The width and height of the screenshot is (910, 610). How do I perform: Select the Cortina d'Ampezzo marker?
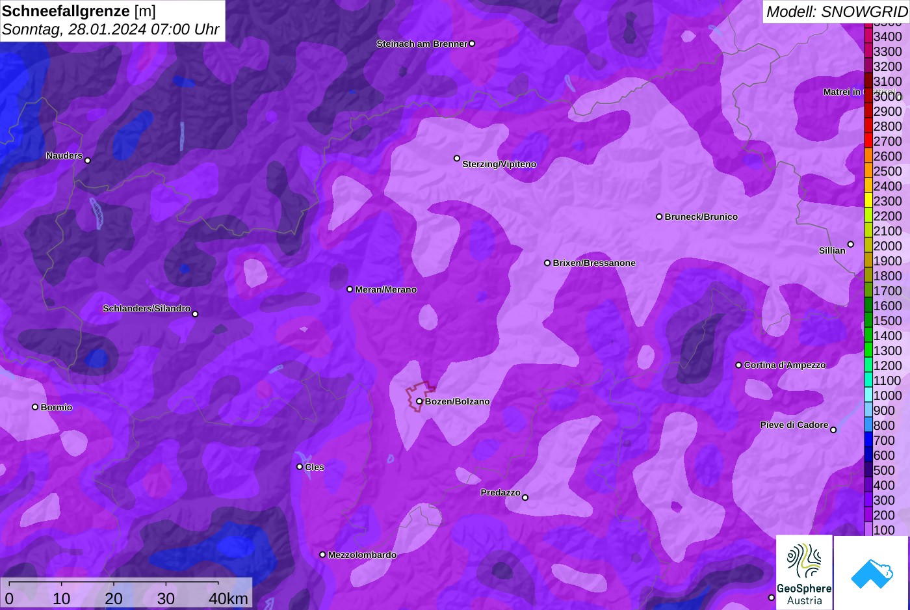(x=738, y=365)
